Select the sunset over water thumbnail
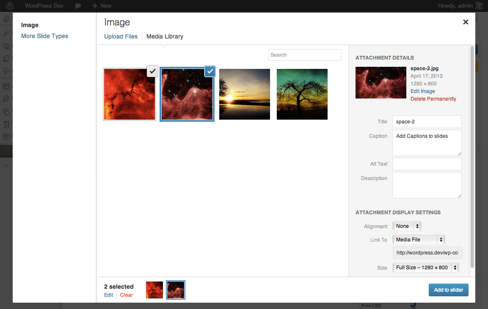This screenshot has width=488, height=309. pos(244,94)
